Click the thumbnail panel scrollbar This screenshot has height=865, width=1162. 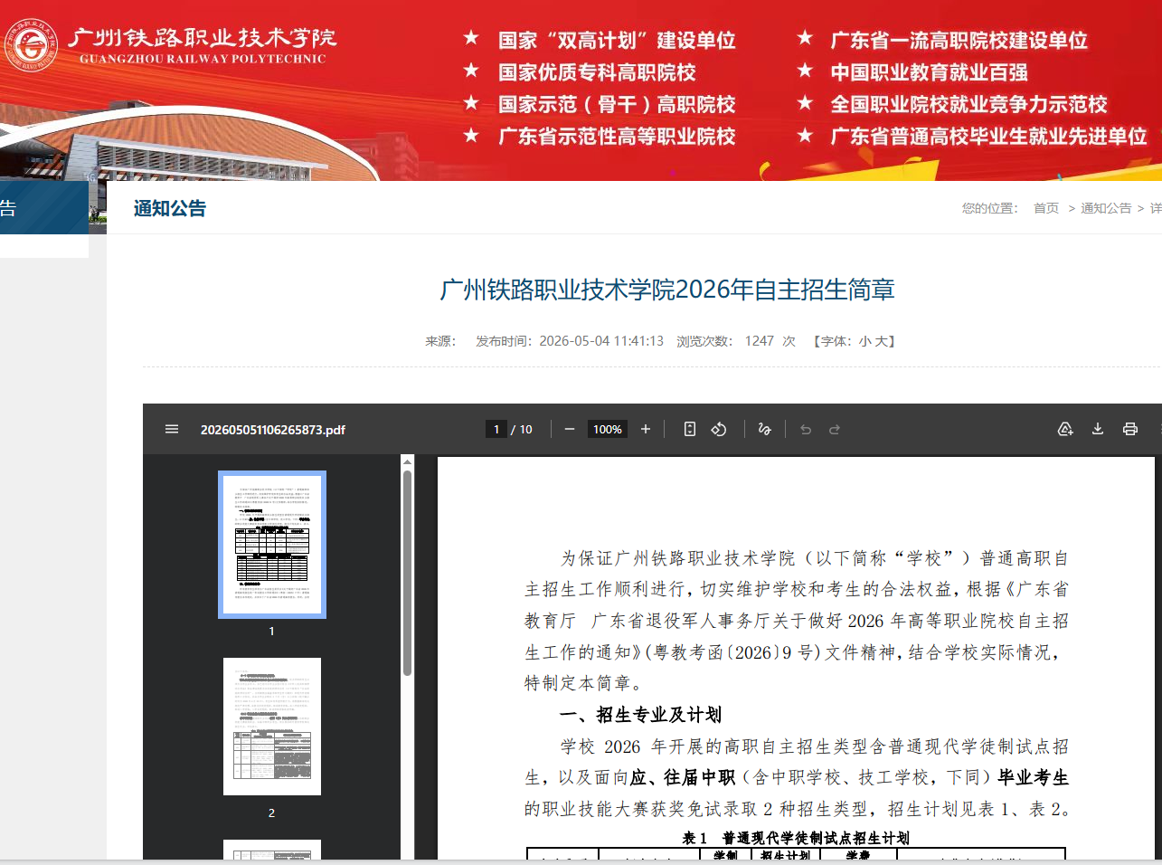point(408,572)
